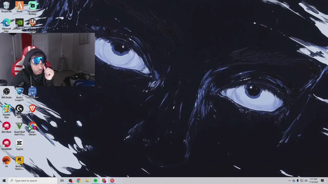Image resolution: width=328 pixels, height=184 pixels.
Task: Select the Riot Client desktop icon
Action: [x=6, y=127]
